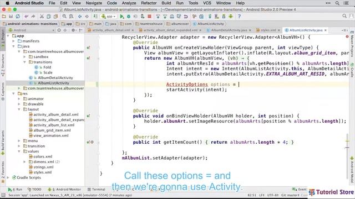Expand the sandbox package
Image resolution: width=355 pixels, height=199 pixels.
click(x=24, y=57)
